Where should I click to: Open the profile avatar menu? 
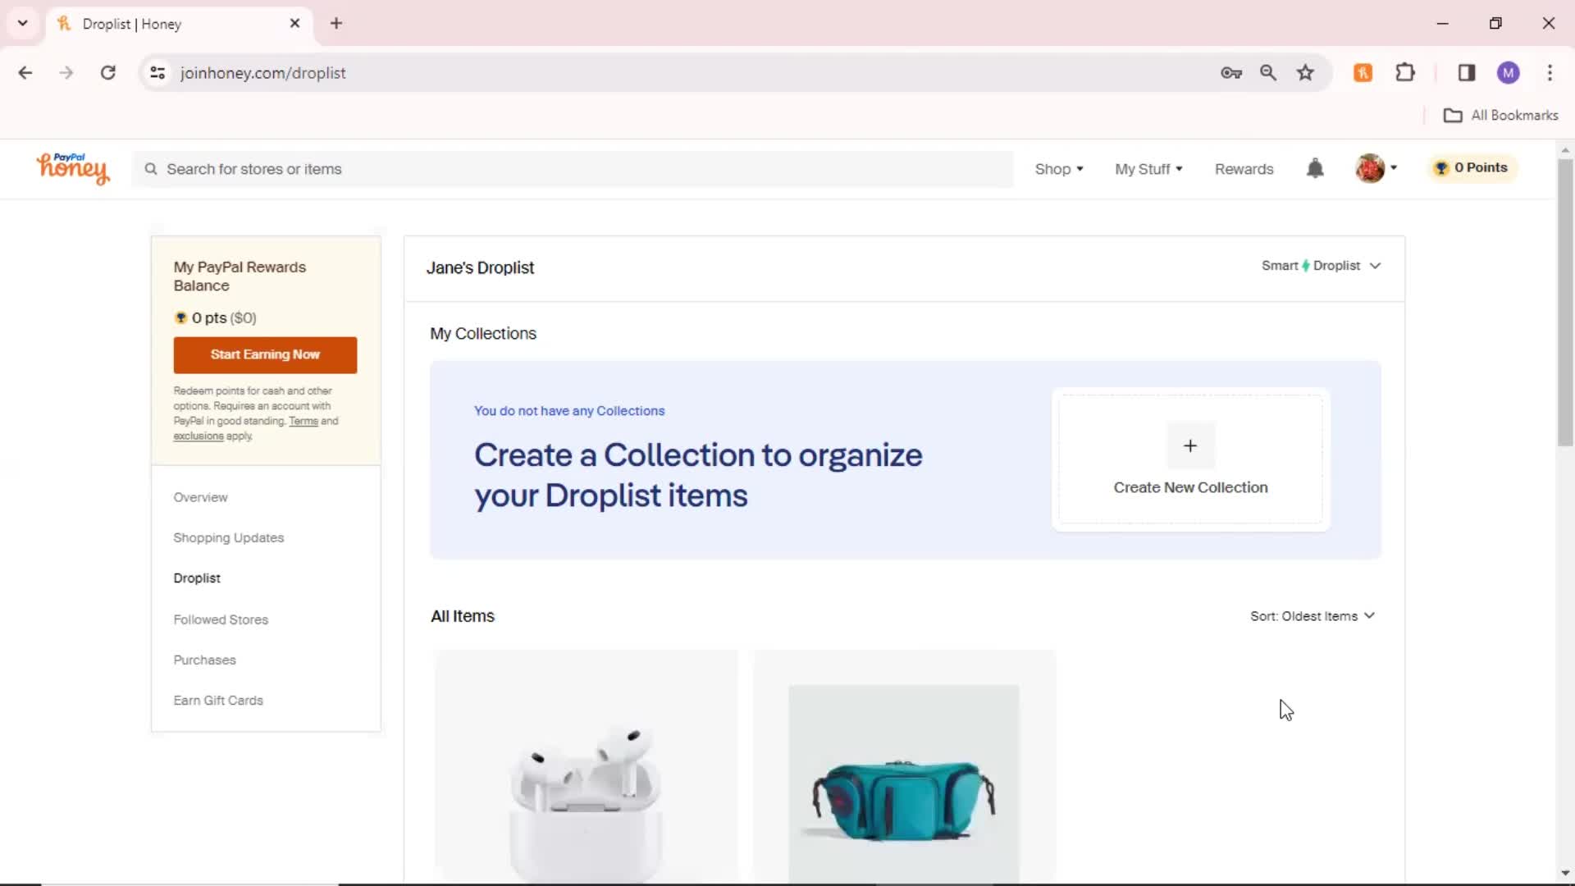pyautogui.click(x=1376, y=168)
